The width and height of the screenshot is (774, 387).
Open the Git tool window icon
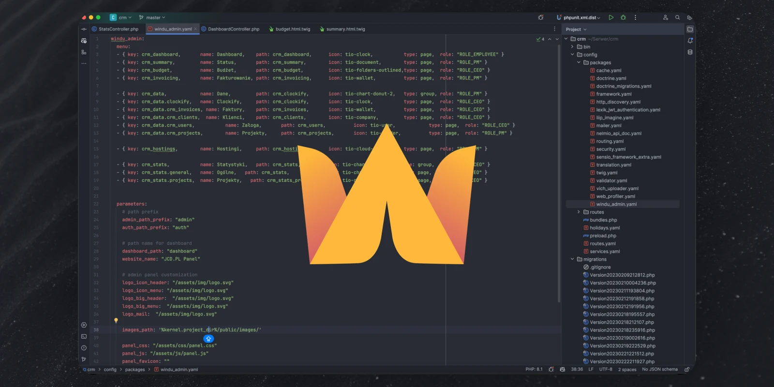pos(84,359)
